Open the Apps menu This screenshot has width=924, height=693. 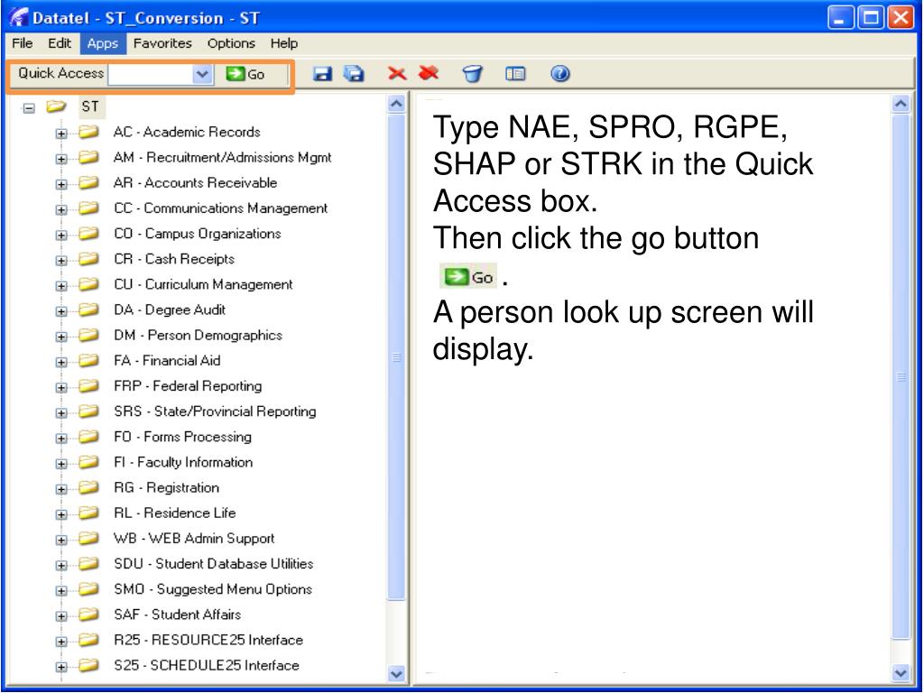[x=103, y=43]
